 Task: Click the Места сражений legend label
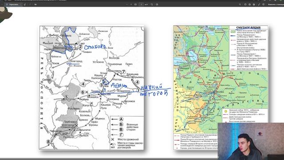click(x=128, y=139)
